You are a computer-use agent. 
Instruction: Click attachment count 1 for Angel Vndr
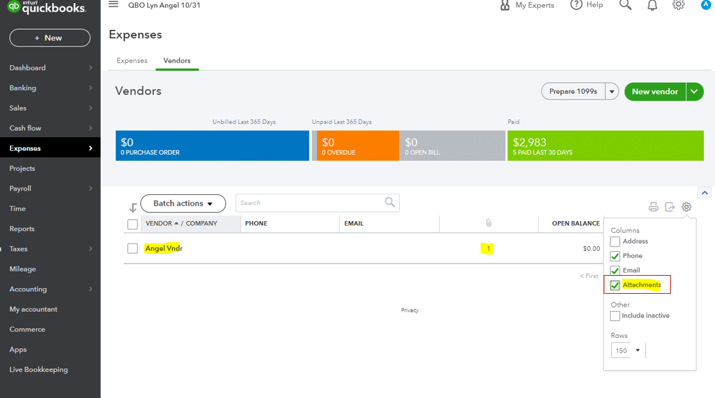pos(488,248)
